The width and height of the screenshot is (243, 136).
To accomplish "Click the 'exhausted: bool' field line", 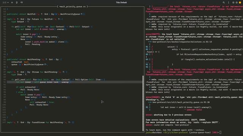I will (x=20, y=62).
